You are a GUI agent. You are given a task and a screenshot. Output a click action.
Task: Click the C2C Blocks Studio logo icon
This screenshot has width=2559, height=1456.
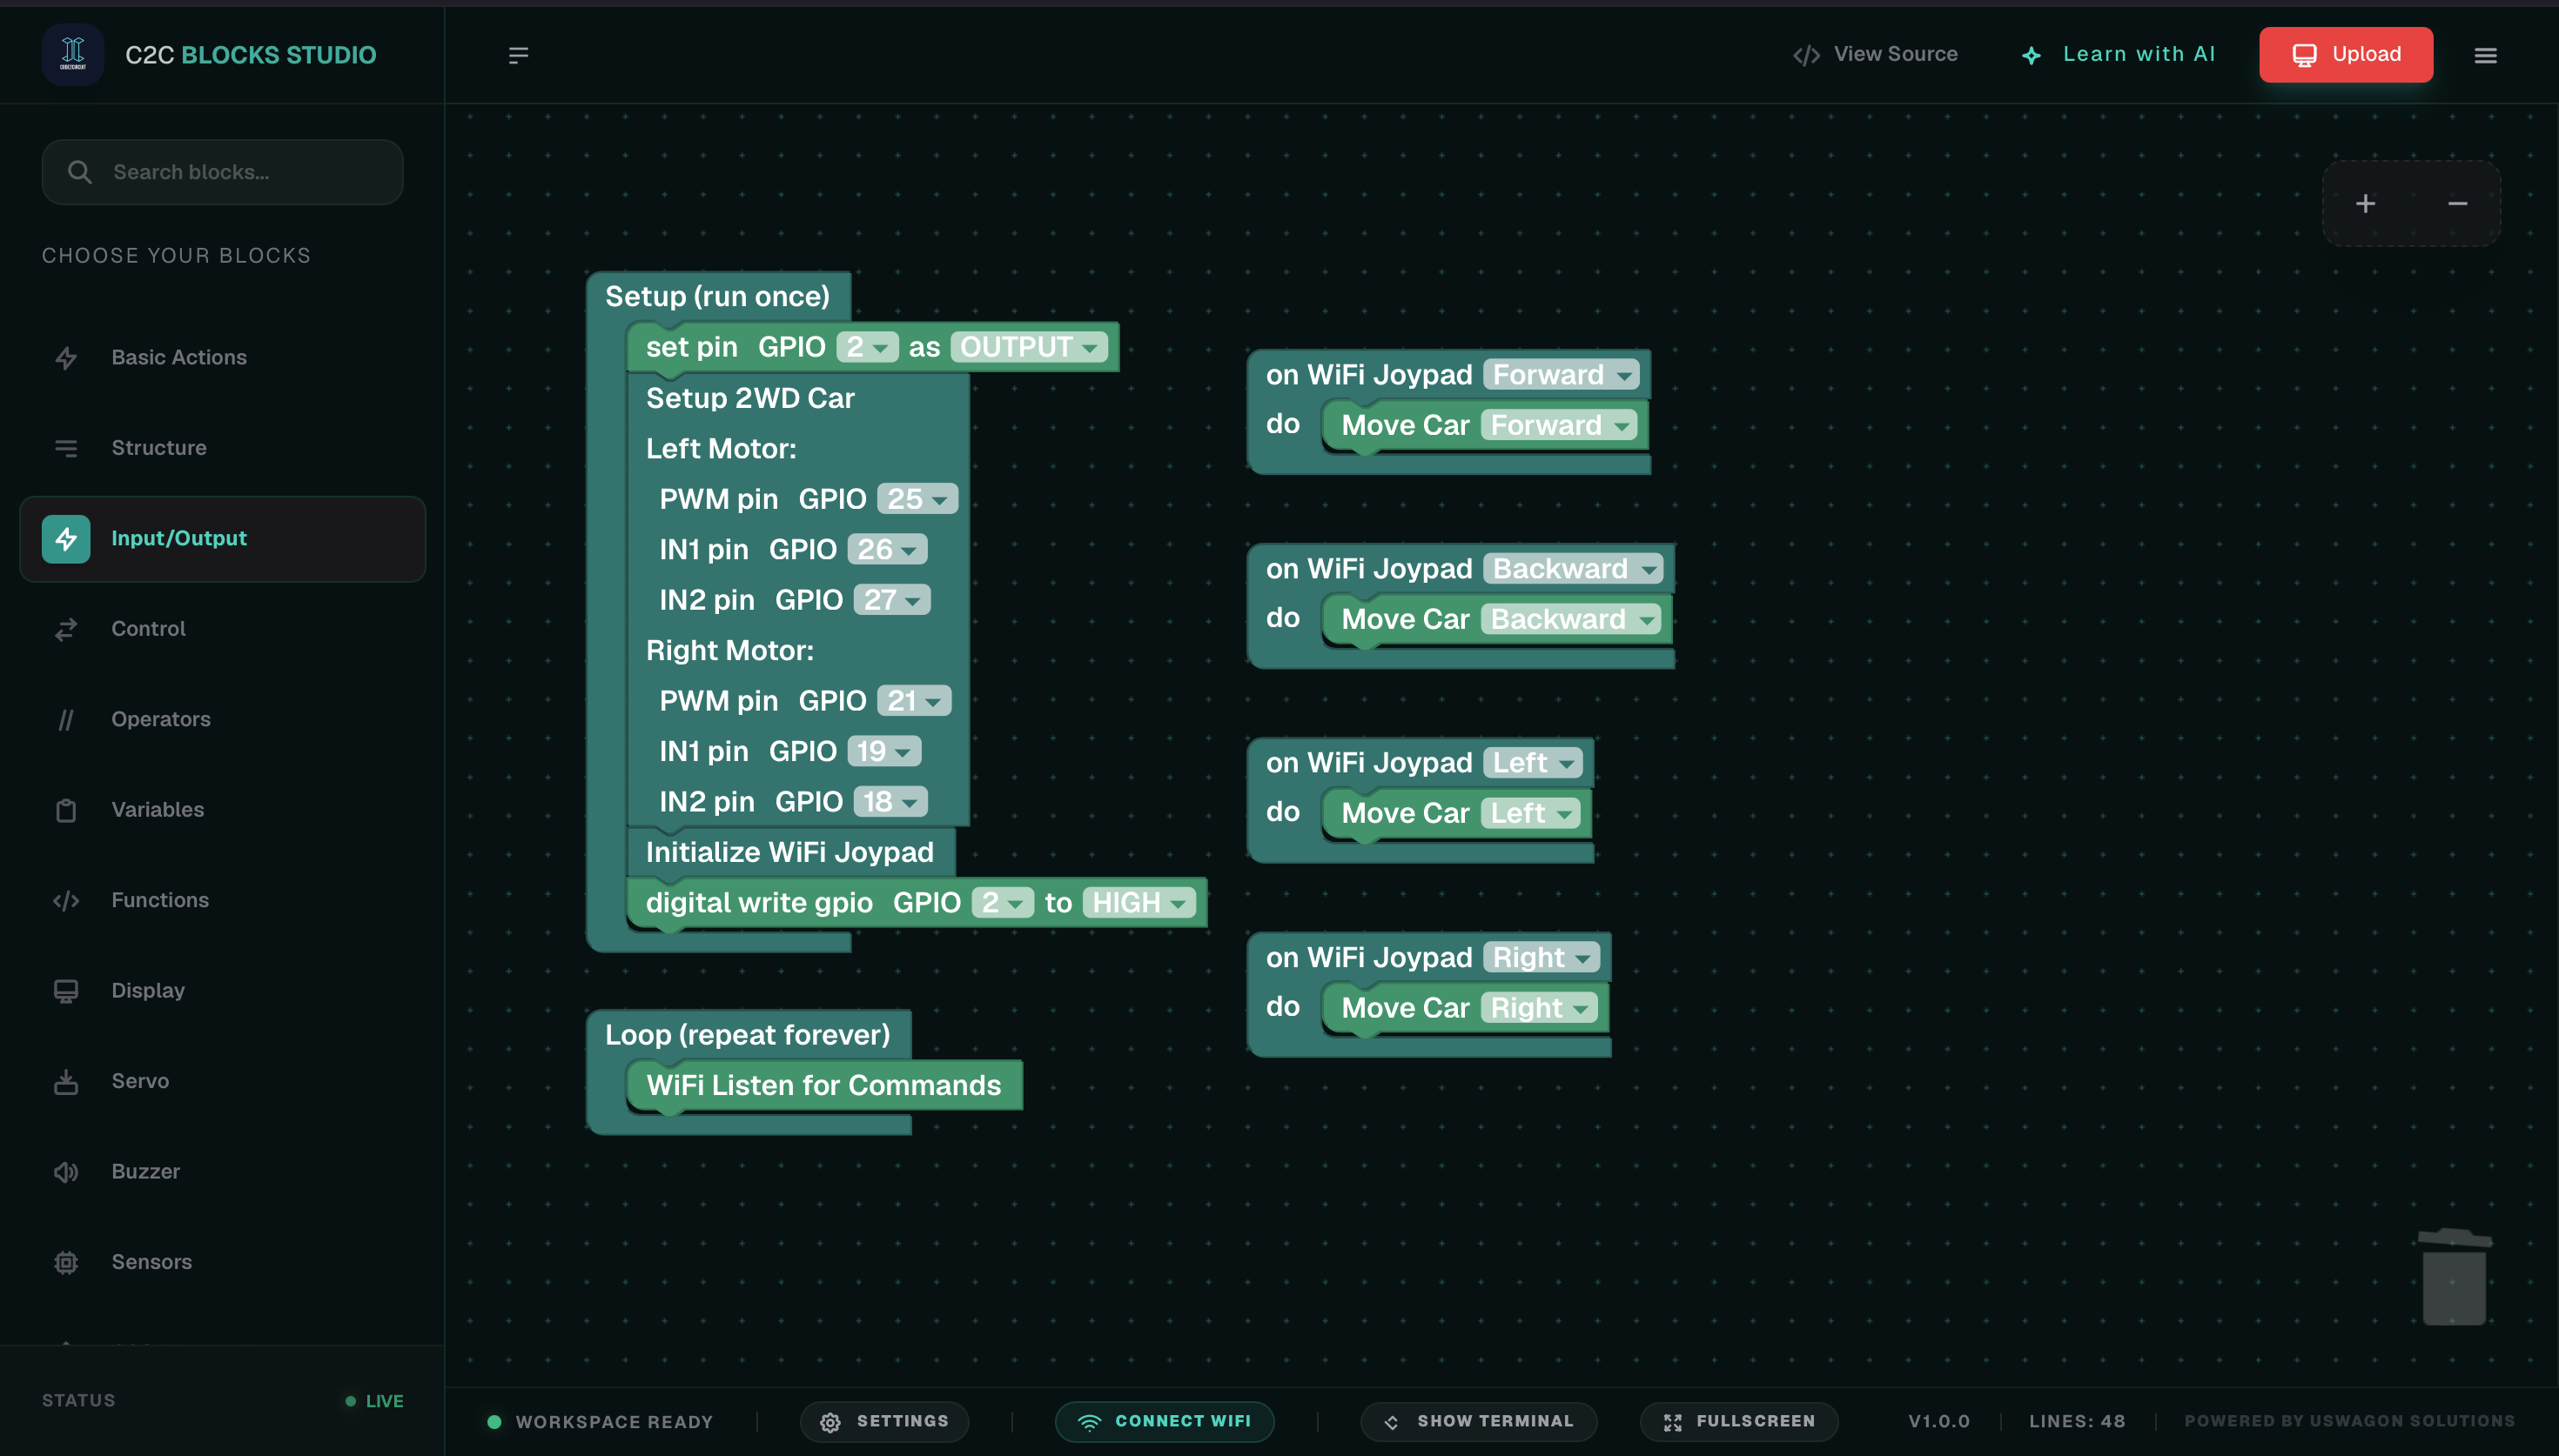[73, 54]
